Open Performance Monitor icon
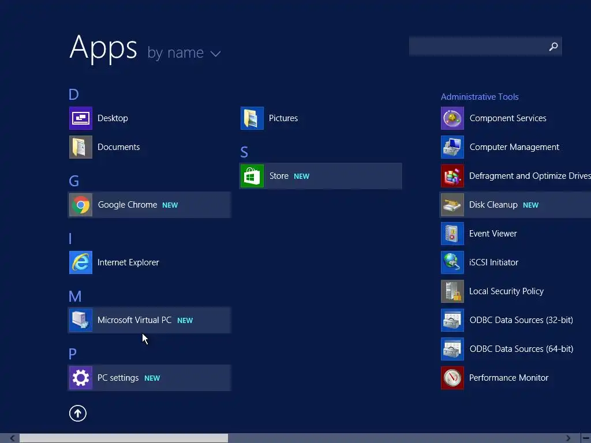Viewport: 591px width, 443px height. [452, 378]
